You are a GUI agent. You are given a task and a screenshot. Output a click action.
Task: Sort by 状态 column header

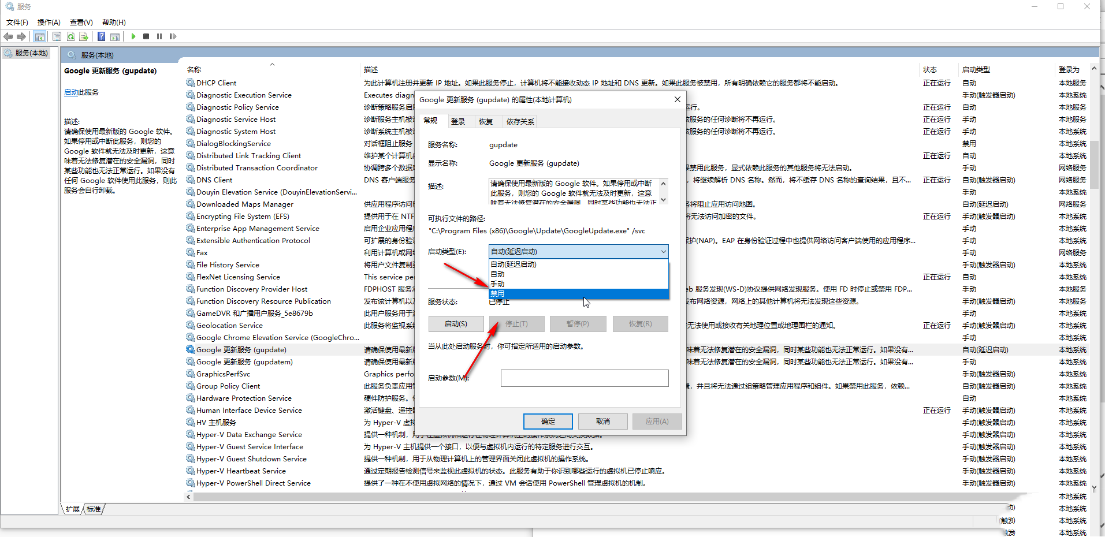pos(930,69)
